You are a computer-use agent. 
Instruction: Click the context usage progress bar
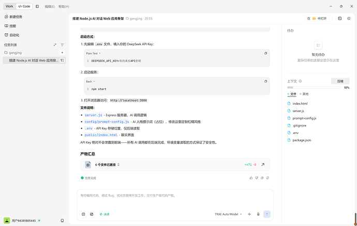click(314, 87)
